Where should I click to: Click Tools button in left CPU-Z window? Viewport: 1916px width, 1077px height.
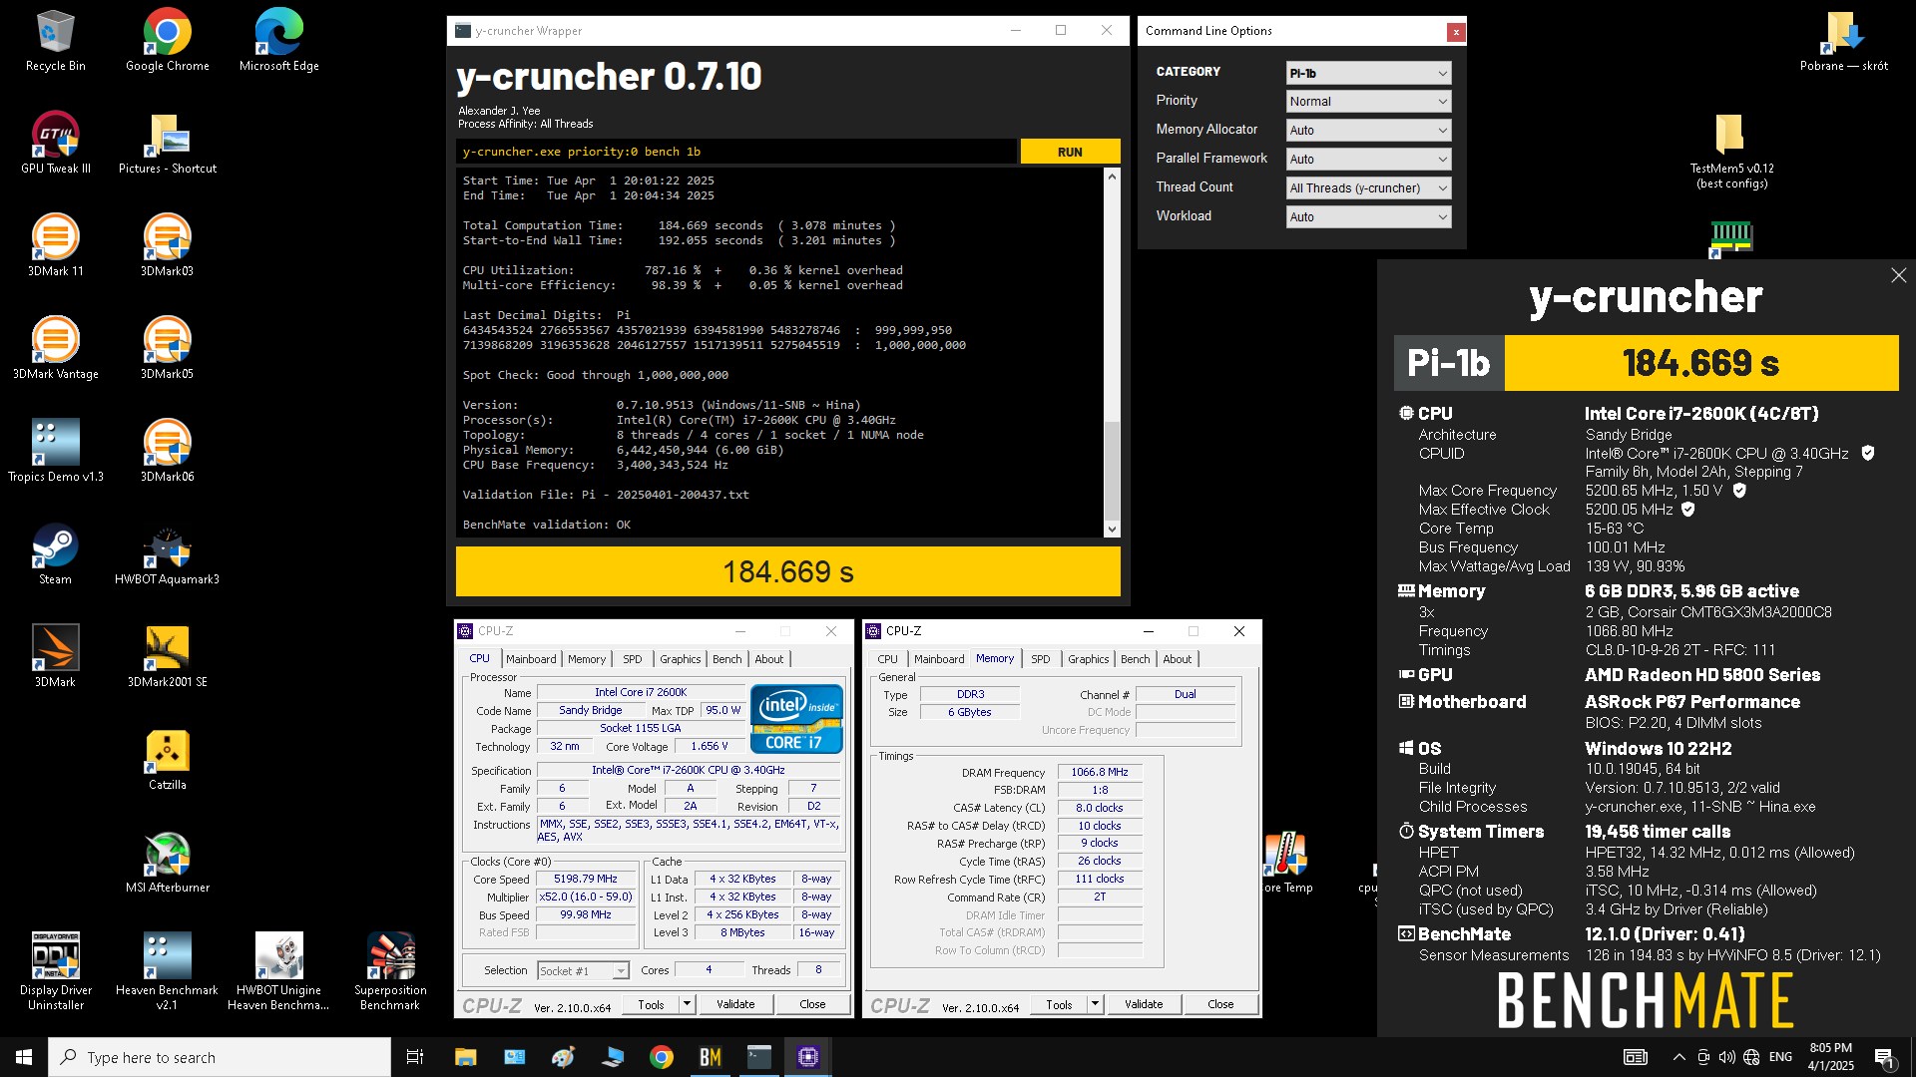pyautogui.click(x=651, y=1004)
